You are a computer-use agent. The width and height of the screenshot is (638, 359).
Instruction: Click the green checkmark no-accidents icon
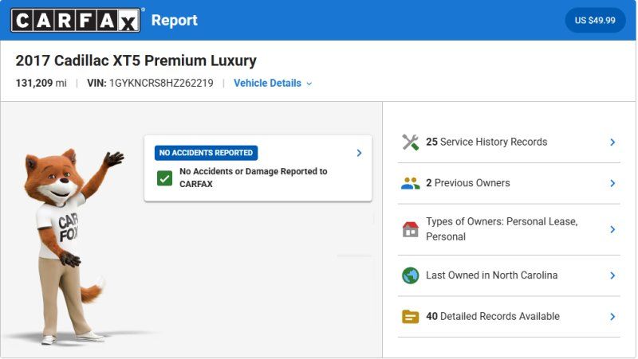tap(165, 178)
